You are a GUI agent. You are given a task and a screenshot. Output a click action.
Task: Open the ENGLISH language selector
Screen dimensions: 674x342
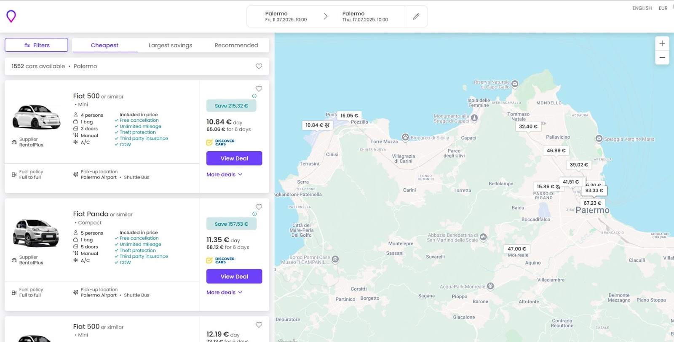point(642,8)
